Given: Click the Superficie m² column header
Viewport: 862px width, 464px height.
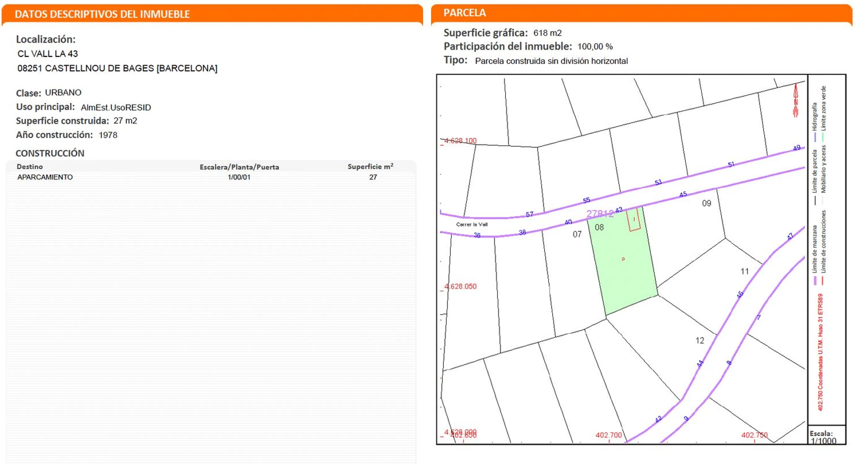Looking at the screenshot, I should pyautogui.click(x=370, y=167).
